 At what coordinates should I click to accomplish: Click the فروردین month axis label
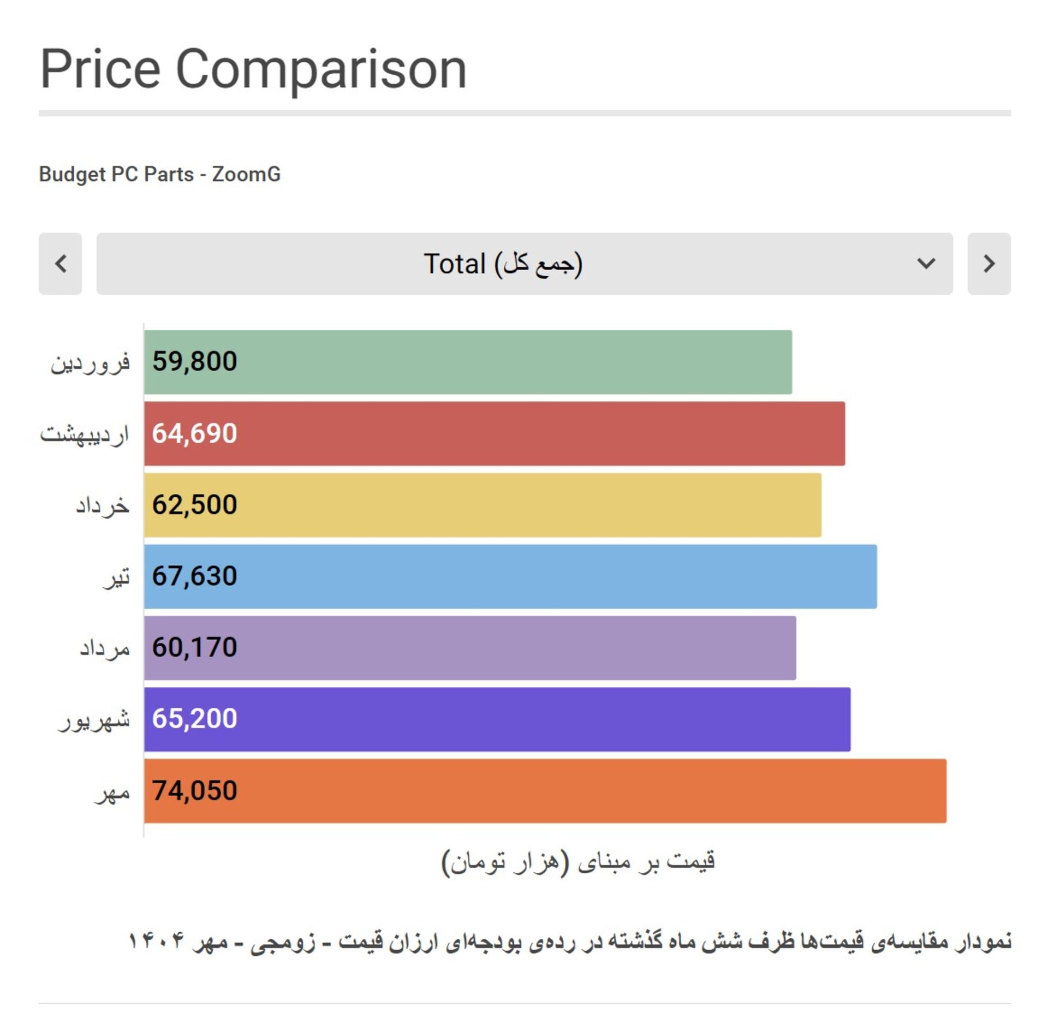(x=90, y=363)
